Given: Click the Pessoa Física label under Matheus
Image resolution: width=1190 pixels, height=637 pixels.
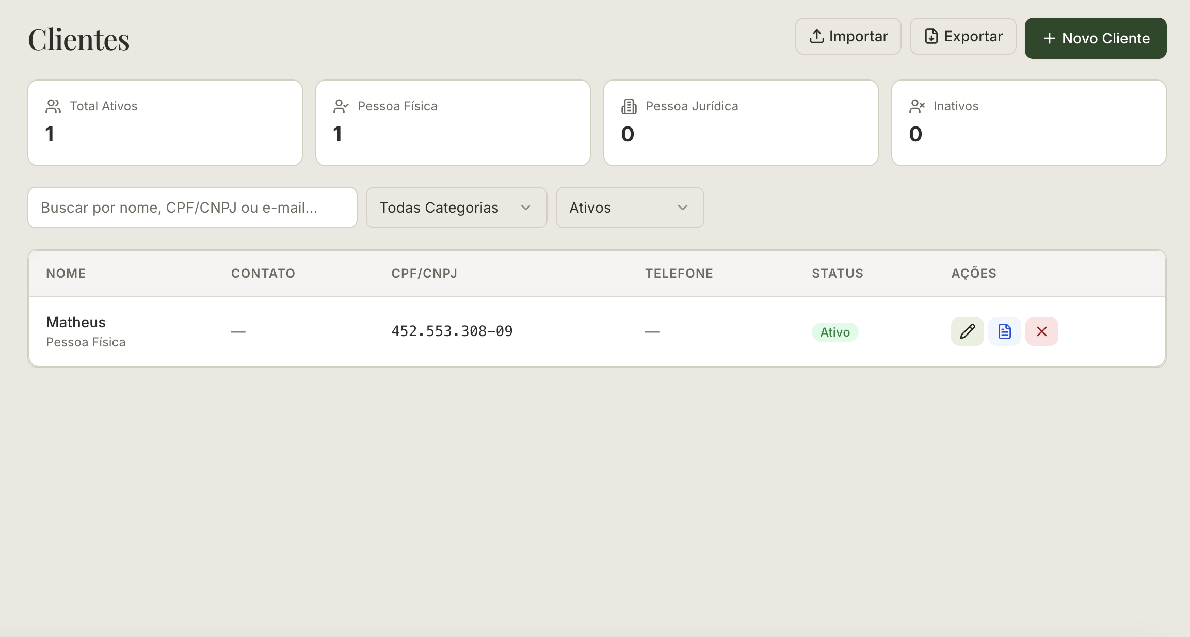Looking at the screenshot, I should coord(86,342).
